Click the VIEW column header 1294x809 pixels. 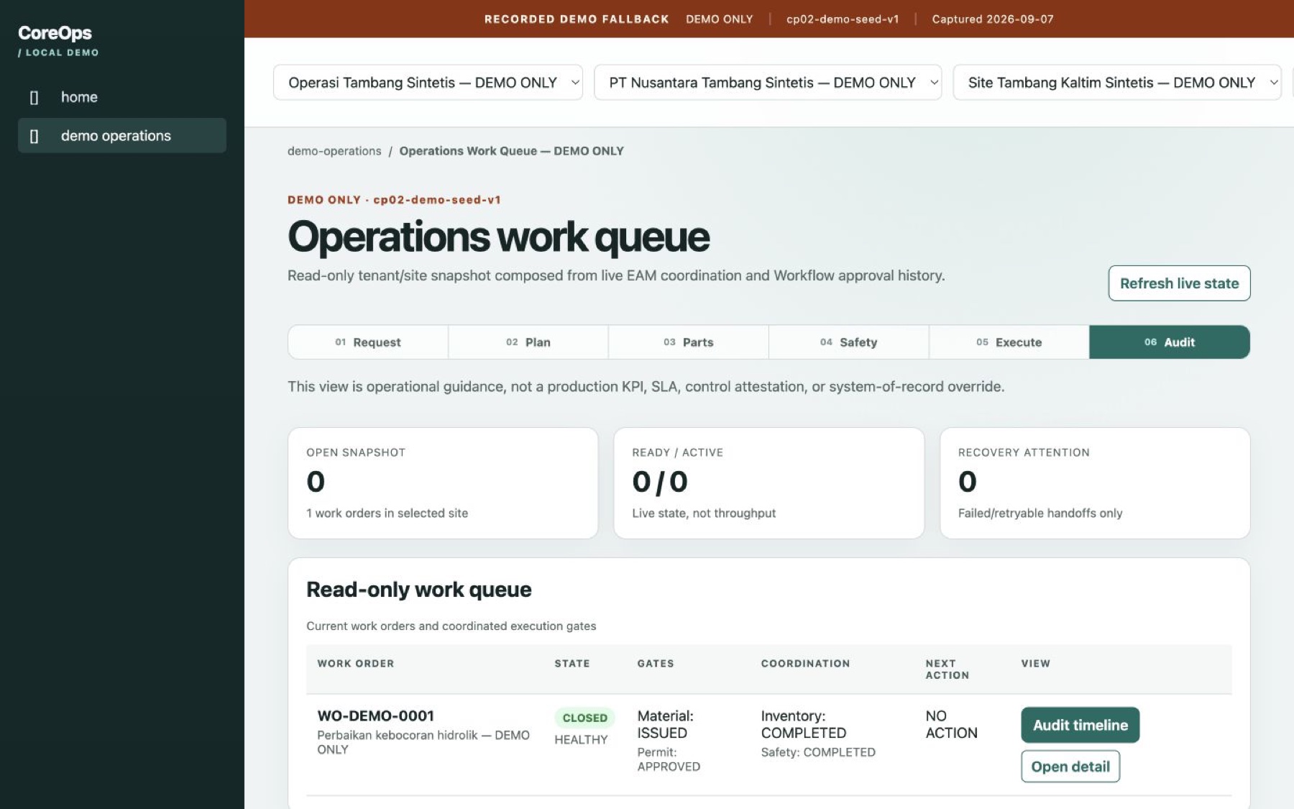pyautogui.click(x=1036, y=664)
